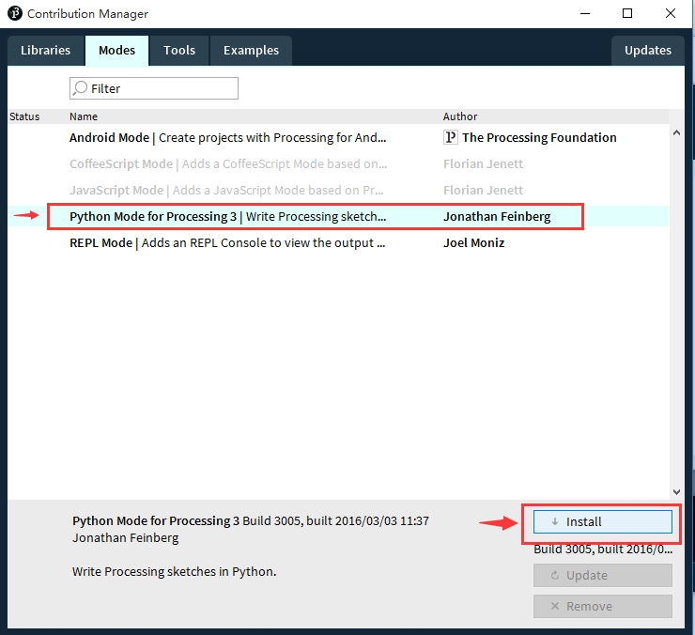The height and width of the screenshot is (635, 695).
Task: Click the Install button
Action: (x=603, y=522)
